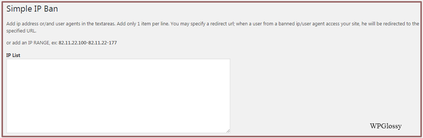Click the bold IP List label
Viewport: 423px width, 138px height.
(x=13, y=55)
